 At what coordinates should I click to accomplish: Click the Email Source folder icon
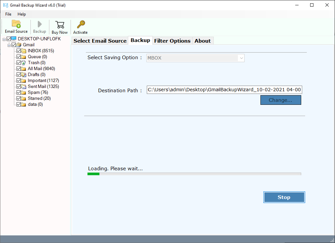pyautogui.click(x=16, y=24)
